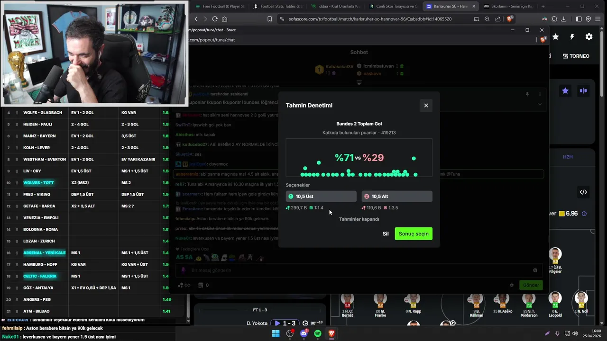Click the embed code icon on Sofascore
This screenshot has height=341, width=607.
click(583, 192)
